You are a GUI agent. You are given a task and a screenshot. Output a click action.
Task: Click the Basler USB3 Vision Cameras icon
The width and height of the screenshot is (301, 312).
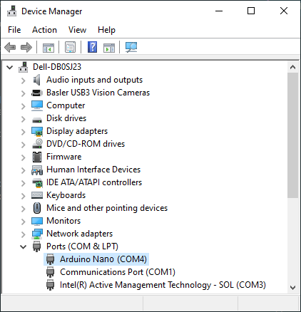tap(37, 93)
